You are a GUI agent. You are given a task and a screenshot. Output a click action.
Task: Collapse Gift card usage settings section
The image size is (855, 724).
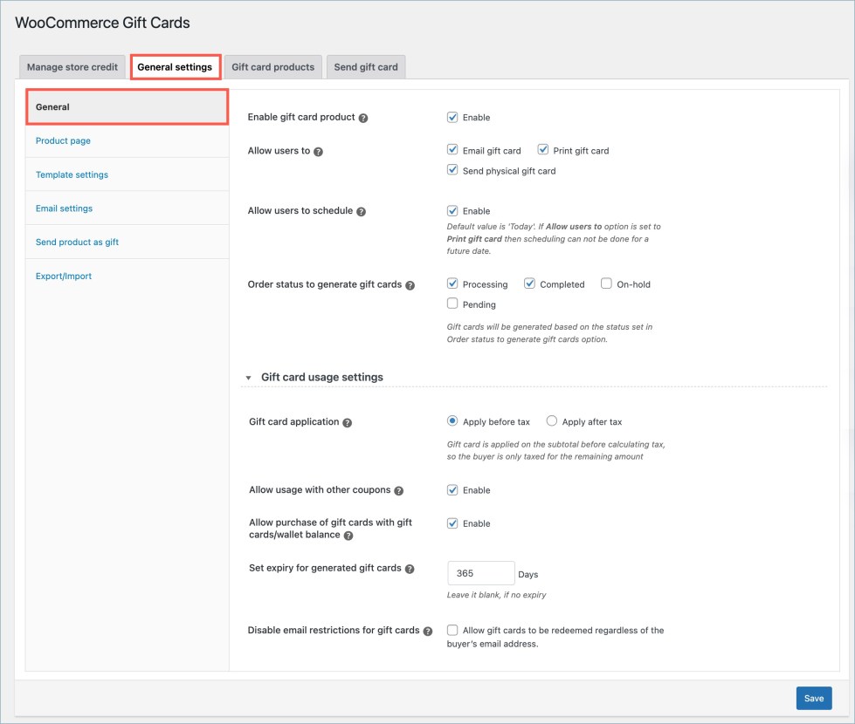[x=249, y=378]
